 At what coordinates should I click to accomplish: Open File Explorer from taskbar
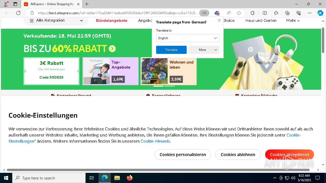(x=117, y=178)
